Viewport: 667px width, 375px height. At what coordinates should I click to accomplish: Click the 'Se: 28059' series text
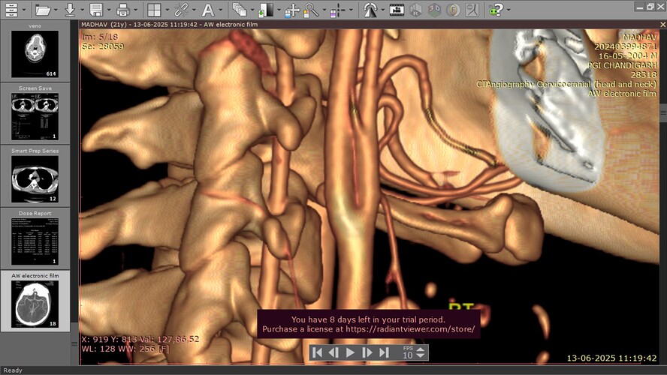tap(102, 46)
